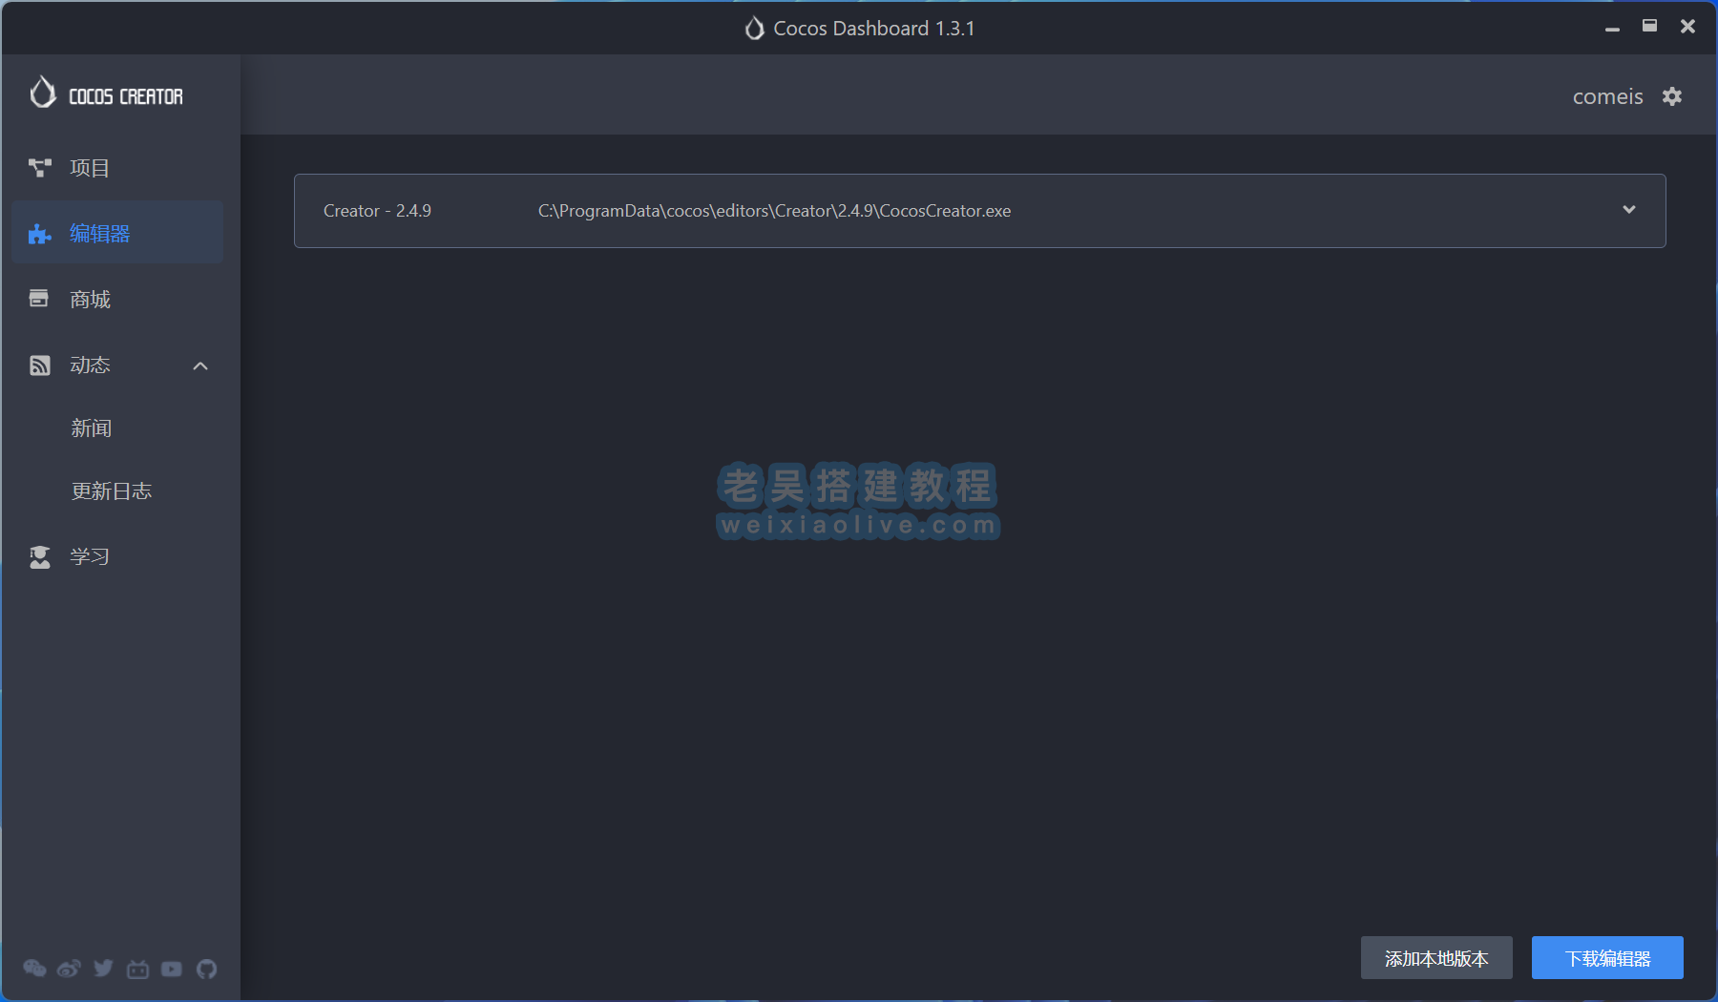
Task: Open 新闻 under 动态
Action: 92,428
